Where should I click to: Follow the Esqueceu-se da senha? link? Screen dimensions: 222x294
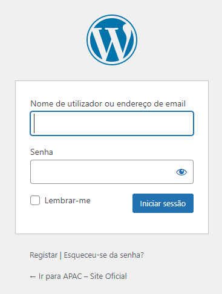coord(103,255)
